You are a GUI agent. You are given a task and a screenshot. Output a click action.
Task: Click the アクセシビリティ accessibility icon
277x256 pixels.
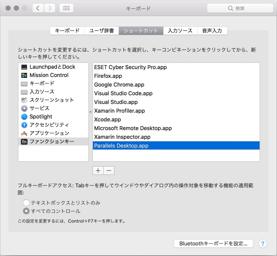coord(24,125)
